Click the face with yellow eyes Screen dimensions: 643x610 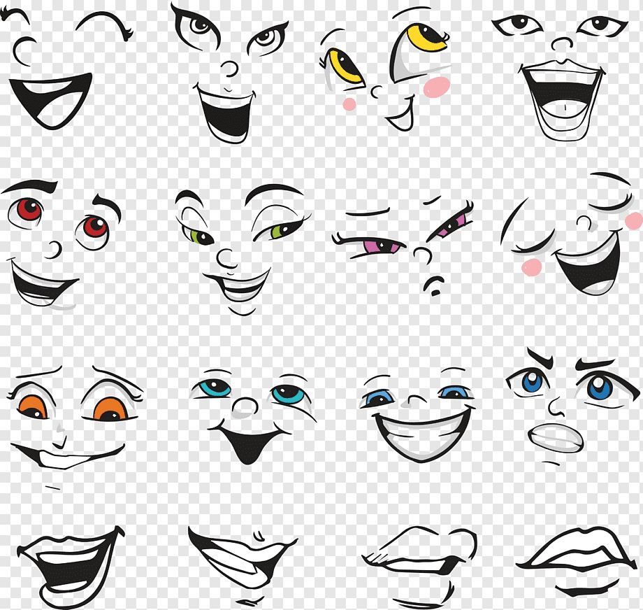click(388, 70)
